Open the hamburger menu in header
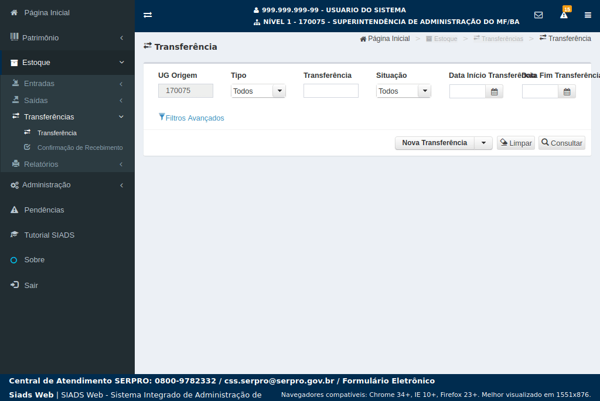 tap(588, 15)
